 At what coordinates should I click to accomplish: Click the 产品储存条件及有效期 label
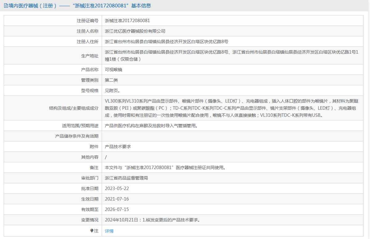77,136
